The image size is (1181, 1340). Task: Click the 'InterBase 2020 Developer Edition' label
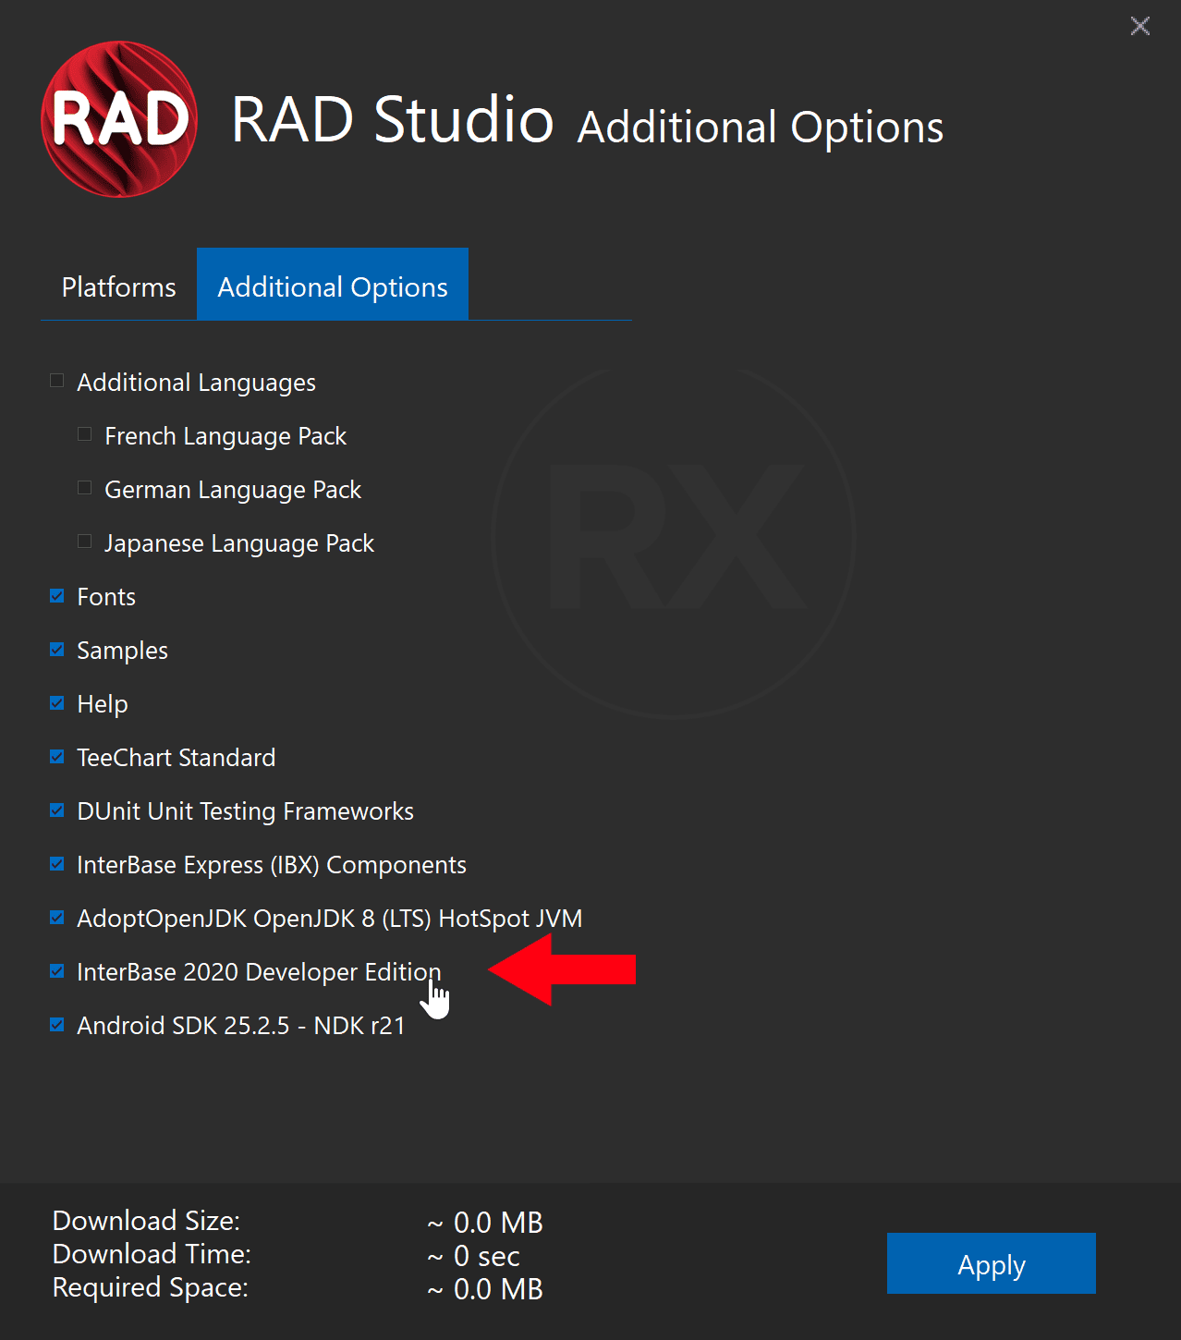coord(259,972)
